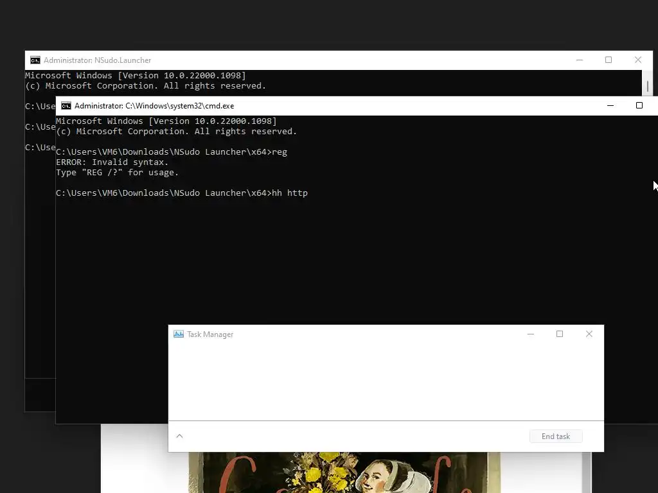Viewport: 658px width, 493px height.
Task: Click the End task button in Task Manager
Action: tap(556, 437)
